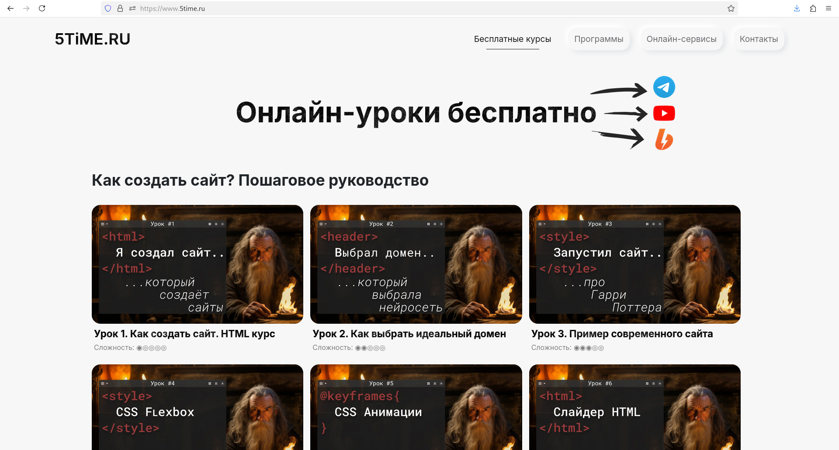839x450 pixels.
Task: Reload the page with refresh icon
Action: [x=42, y=8]
